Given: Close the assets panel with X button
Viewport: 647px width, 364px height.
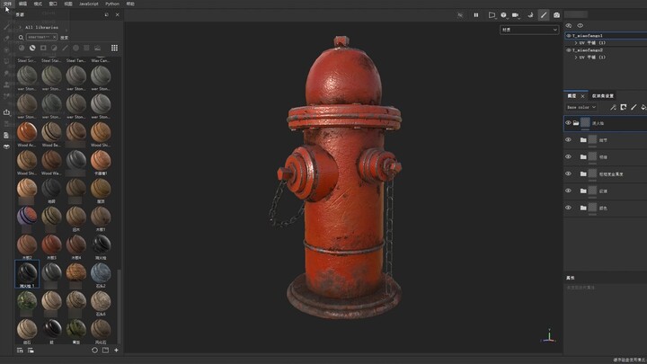Looking at the screenshot, I should click(117, 15).
